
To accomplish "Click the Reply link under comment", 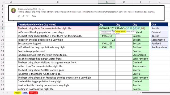I will 34,16.
